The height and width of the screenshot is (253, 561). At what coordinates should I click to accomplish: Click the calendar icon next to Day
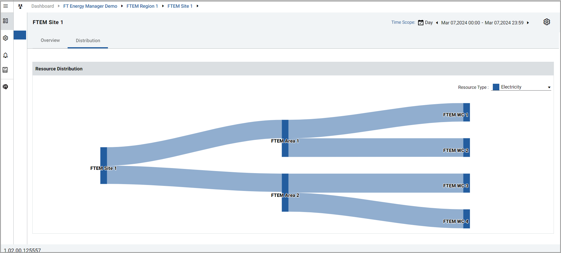420,23
